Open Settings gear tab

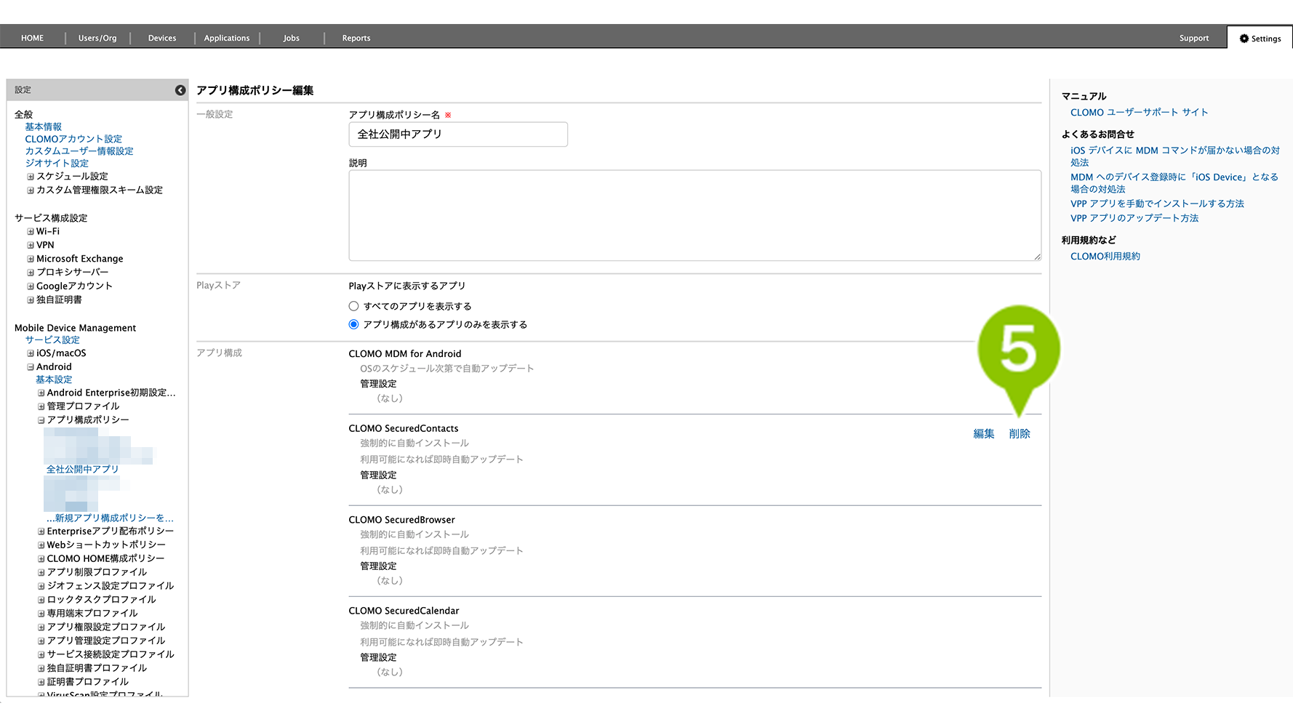(1260, 39)
